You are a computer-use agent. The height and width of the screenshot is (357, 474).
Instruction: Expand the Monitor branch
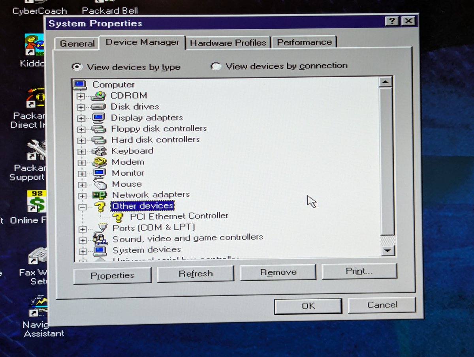[x=82, y=173]
